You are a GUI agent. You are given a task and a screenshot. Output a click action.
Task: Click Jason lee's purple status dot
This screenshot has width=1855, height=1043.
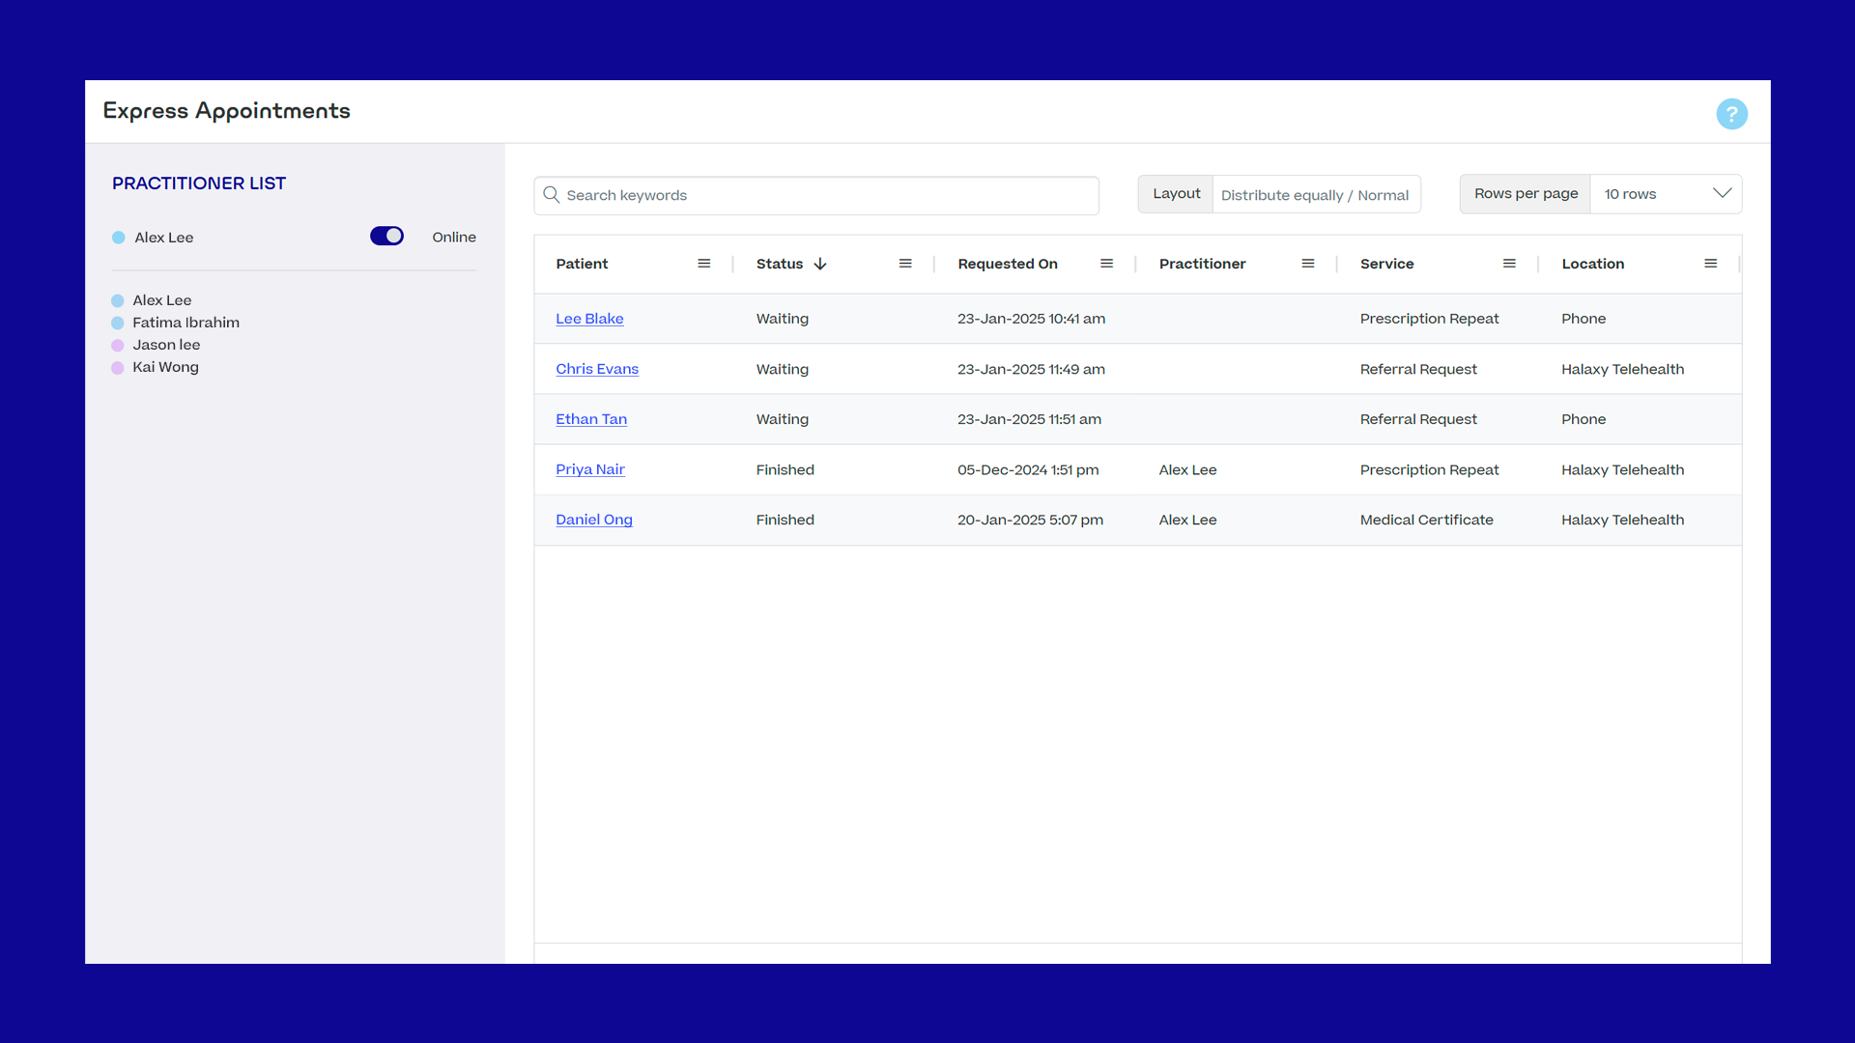click(118, 346)
